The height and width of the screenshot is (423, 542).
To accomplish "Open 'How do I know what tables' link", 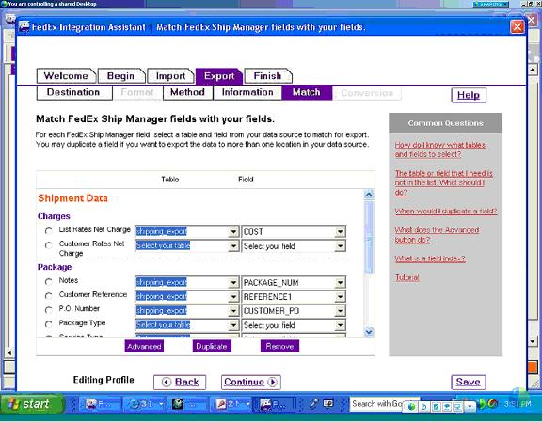I will click(x=440, y=149).
